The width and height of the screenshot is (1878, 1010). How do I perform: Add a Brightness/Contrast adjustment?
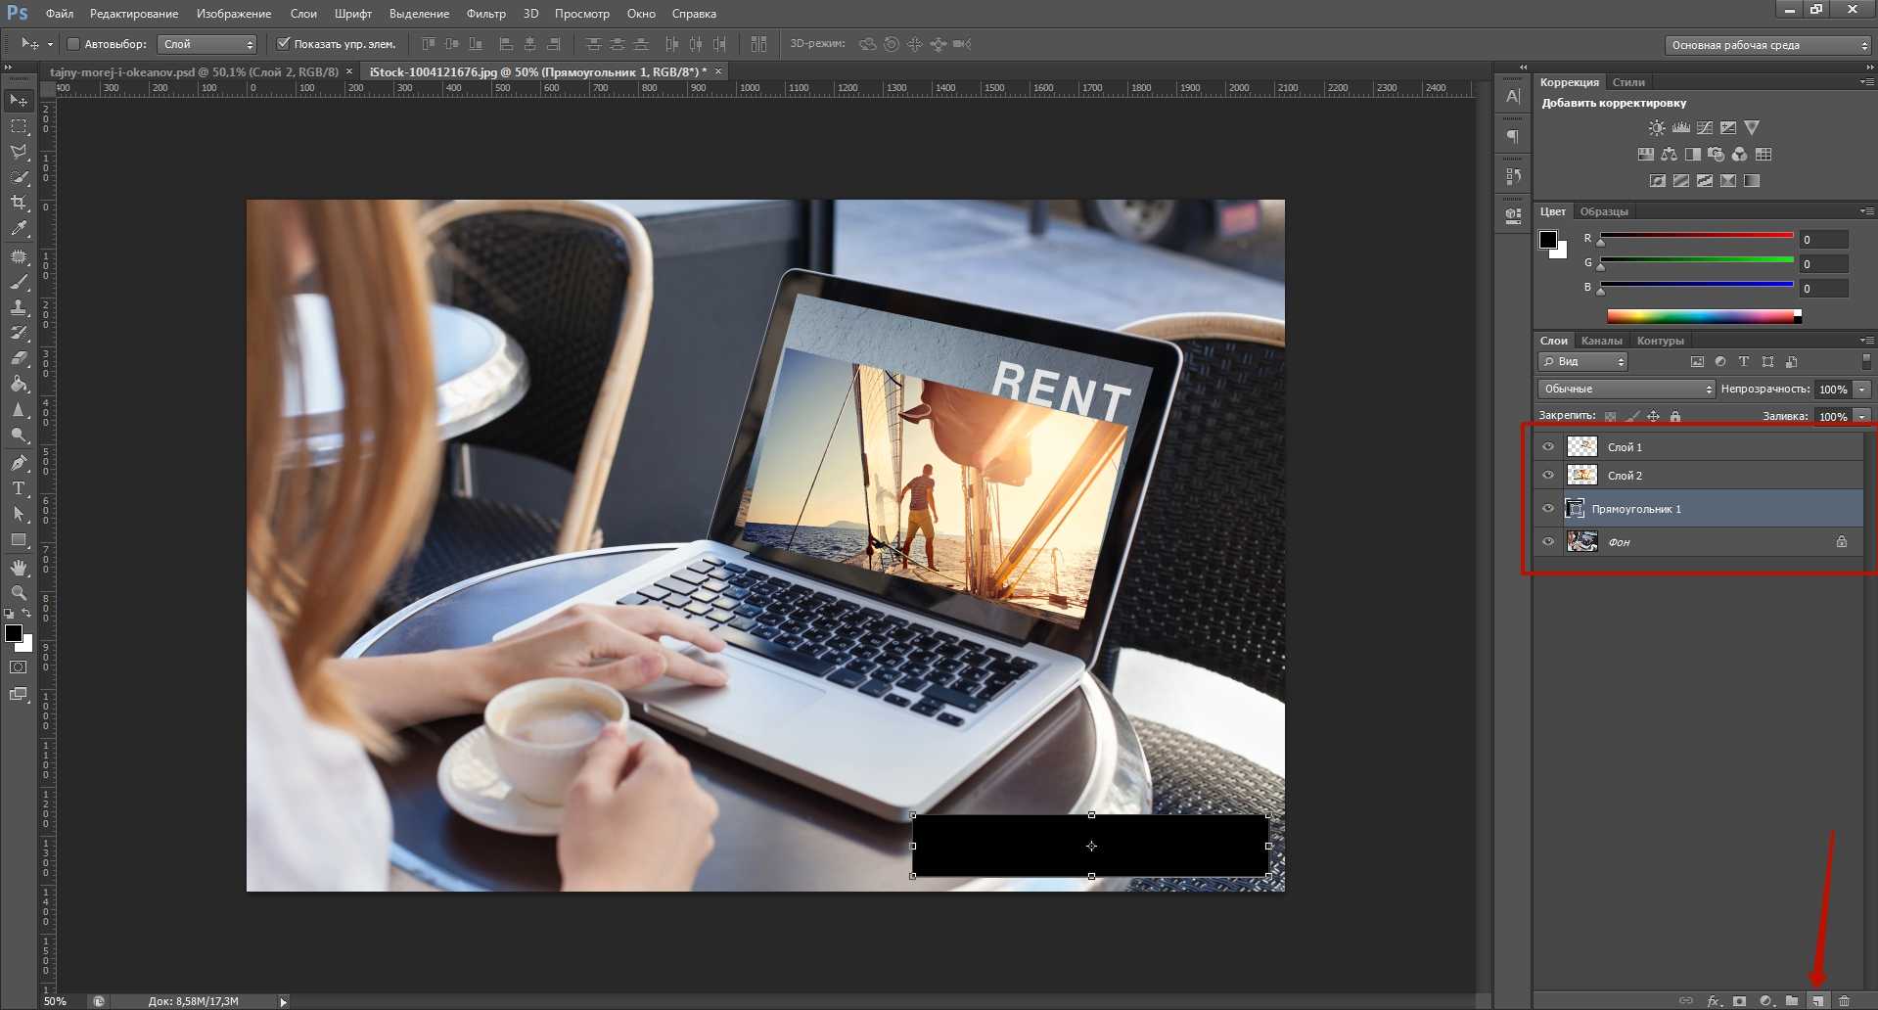pyautogui.click(x=1656, y=128)
